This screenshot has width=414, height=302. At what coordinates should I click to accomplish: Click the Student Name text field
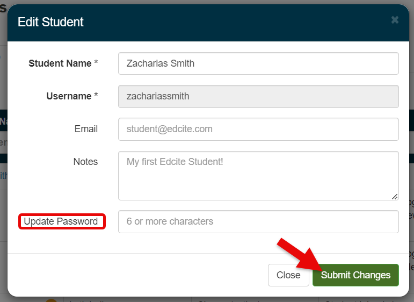[258, 63]
